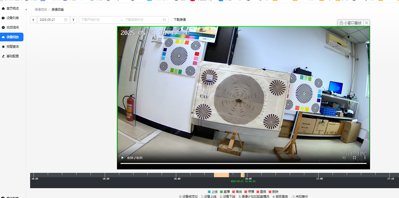
Task: Open calendar icon of download time range
Action: coord(164,20)
